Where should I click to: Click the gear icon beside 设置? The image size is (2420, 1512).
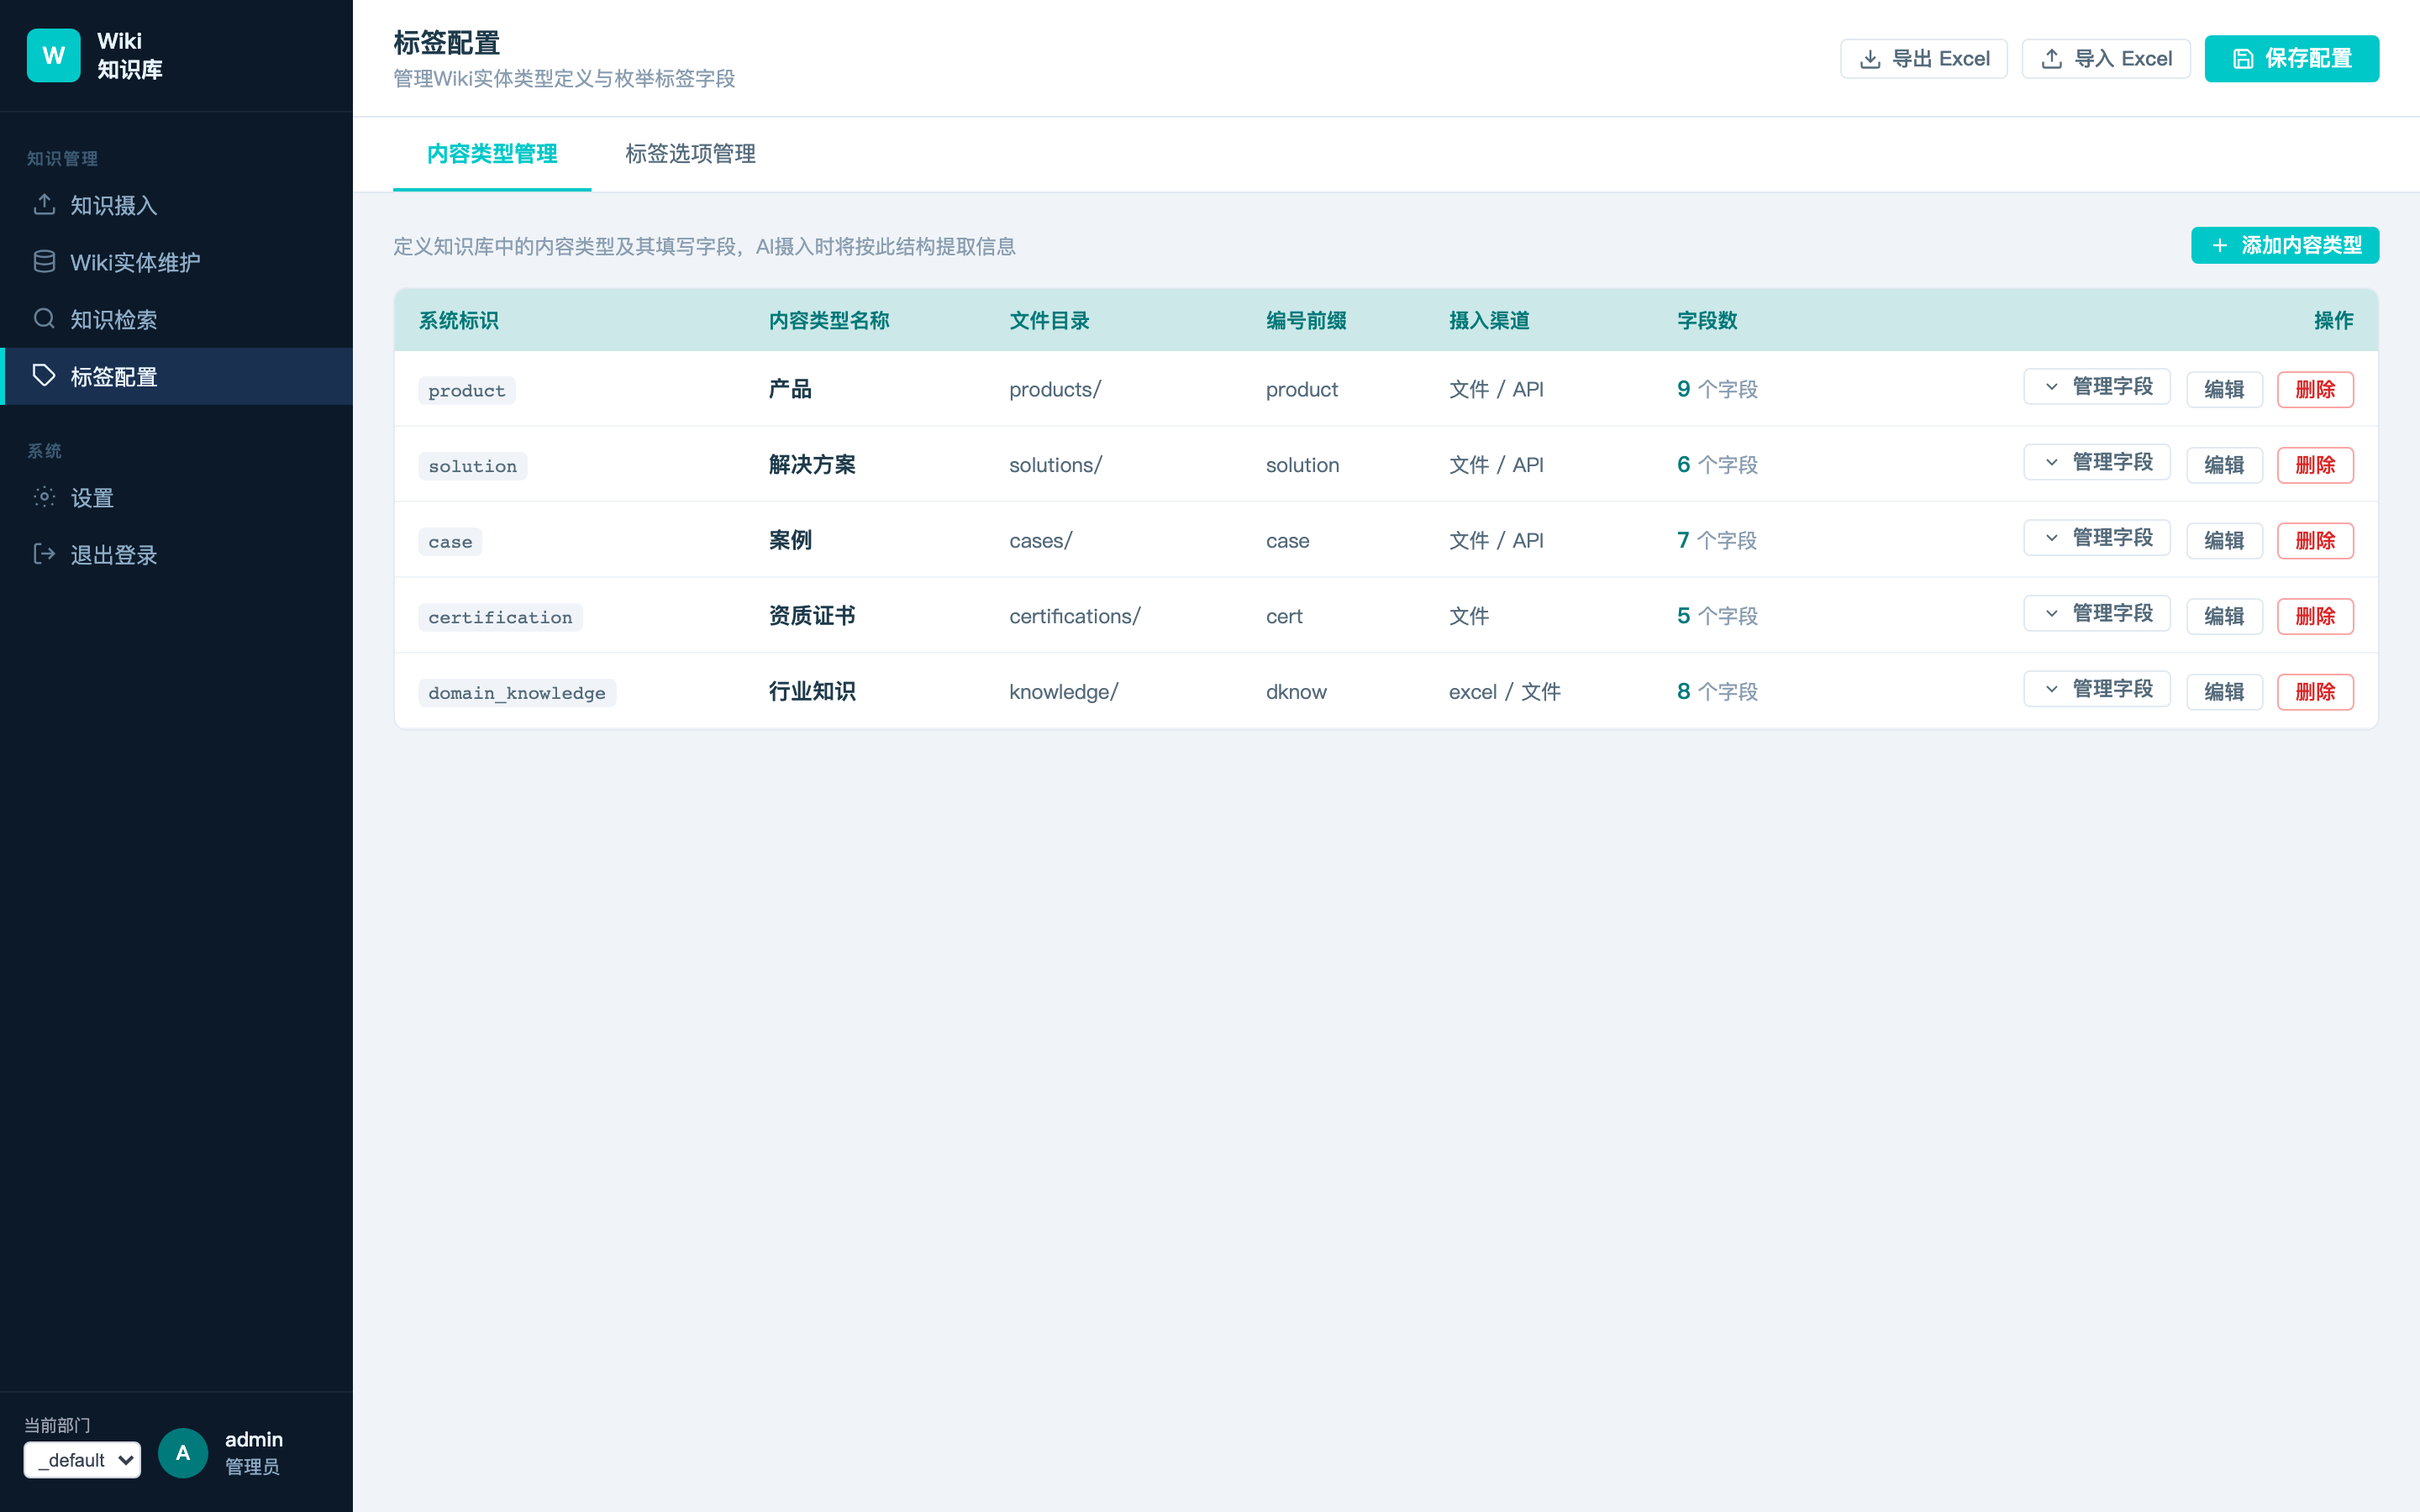click(x=44, y=497)
